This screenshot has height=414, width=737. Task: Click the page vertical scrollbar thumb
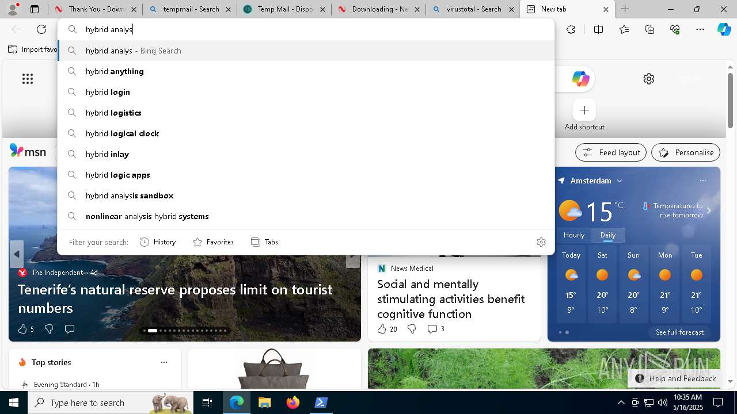coord(731,101)
